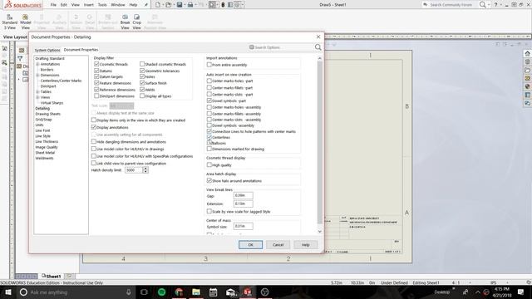Click the SOLIDWORKS icon in the Windows taskbar
The image size is (532, 299).
tap(248, 292)
